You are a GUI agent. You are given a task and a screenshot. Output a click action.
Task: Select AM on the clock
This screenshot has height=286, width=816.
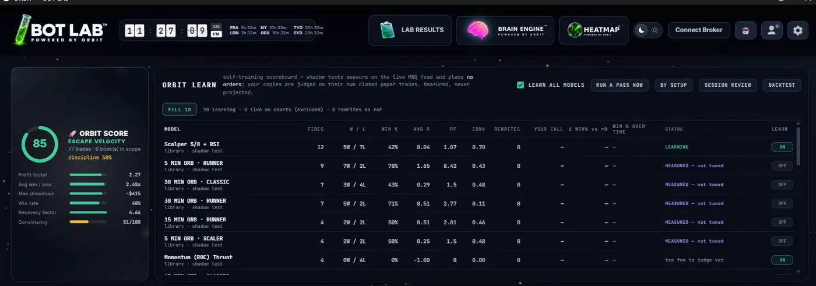point(216,26)
